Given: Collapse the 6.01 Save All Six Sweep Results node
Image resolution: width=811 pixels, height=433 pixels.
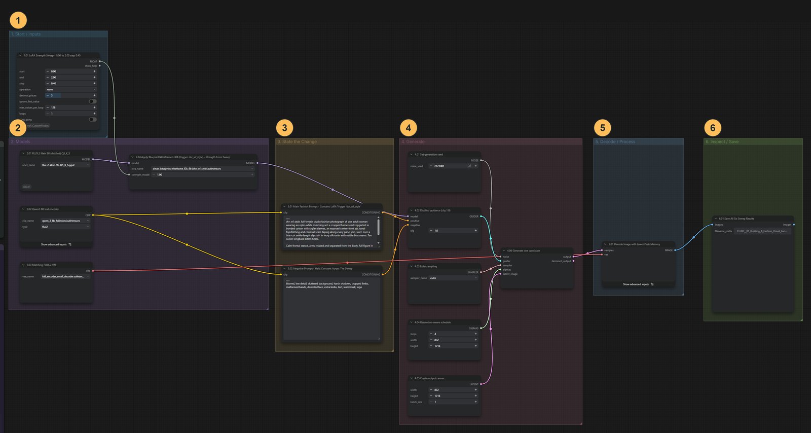Looking at the screenshot, I should 716,219.
